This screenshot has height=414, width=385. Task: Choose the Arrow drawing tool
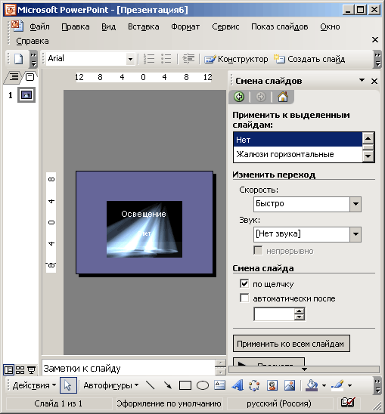click(168, 385)
